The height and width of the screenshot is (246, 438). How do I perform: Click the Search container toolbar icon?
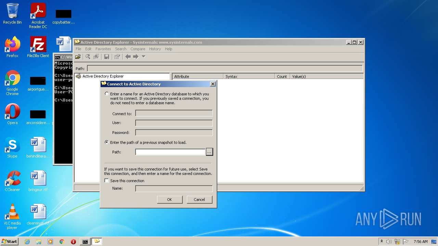(x=88, y=57)
